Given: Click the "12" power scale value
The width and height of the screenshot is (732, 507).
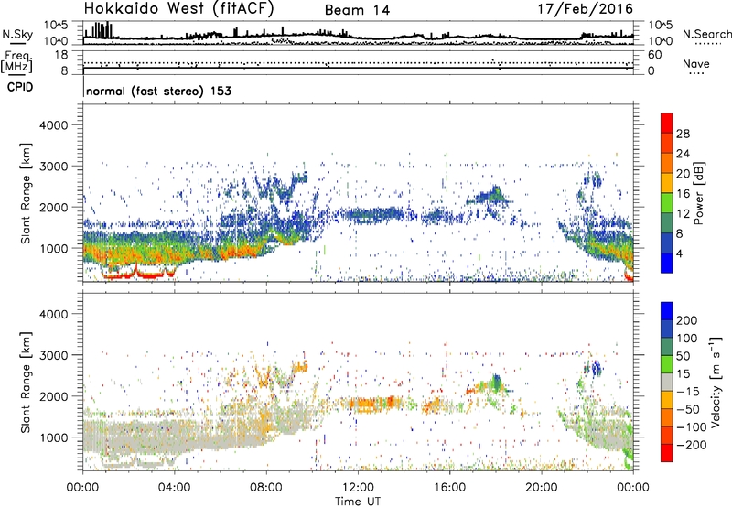Looking at the screenshot, I should 683,214.
